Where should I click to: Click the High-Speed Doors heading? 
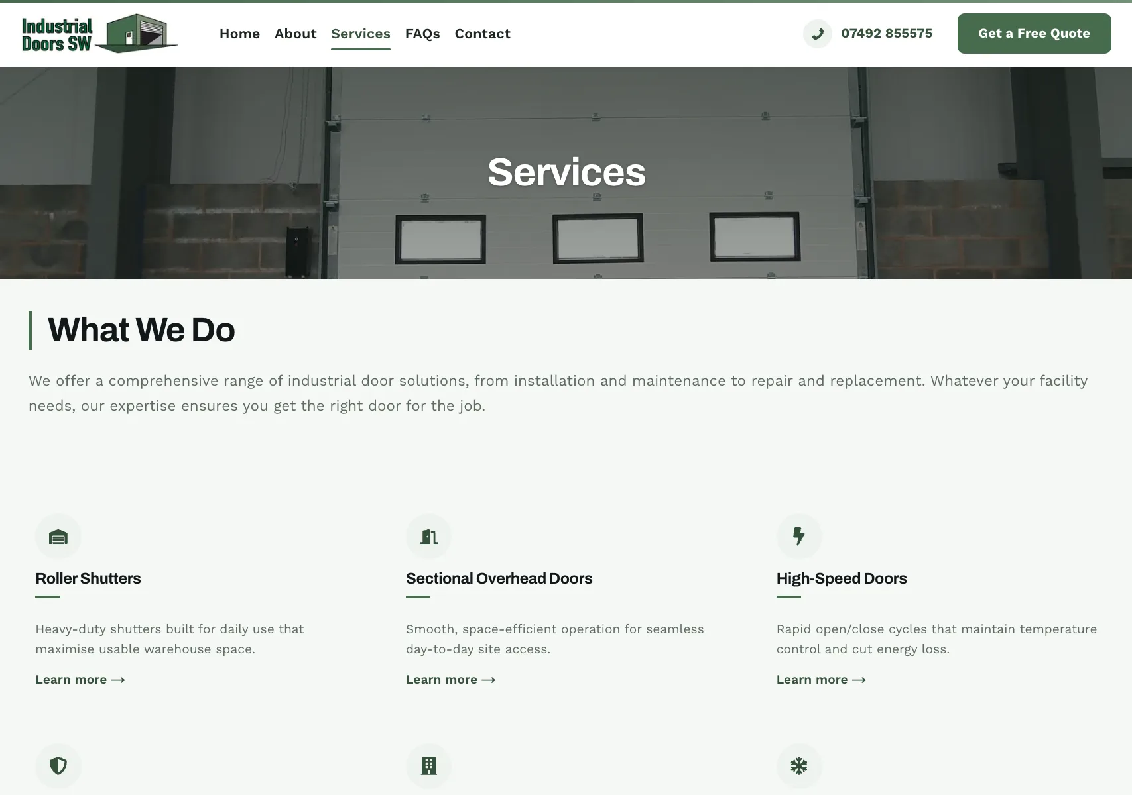click(x=842, y=578)
